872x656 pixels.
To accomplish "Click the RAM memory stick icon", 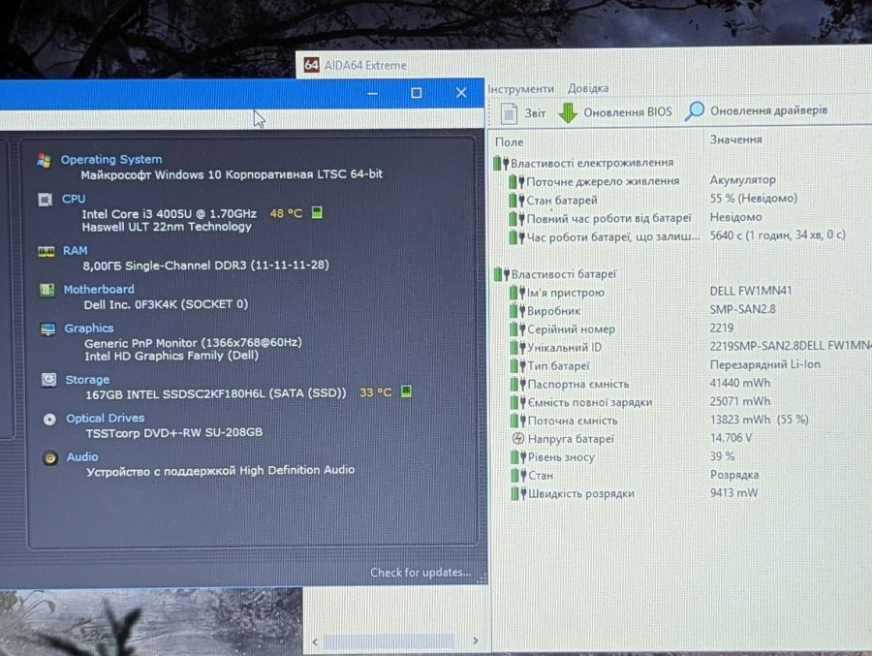I will click(47, 252).
